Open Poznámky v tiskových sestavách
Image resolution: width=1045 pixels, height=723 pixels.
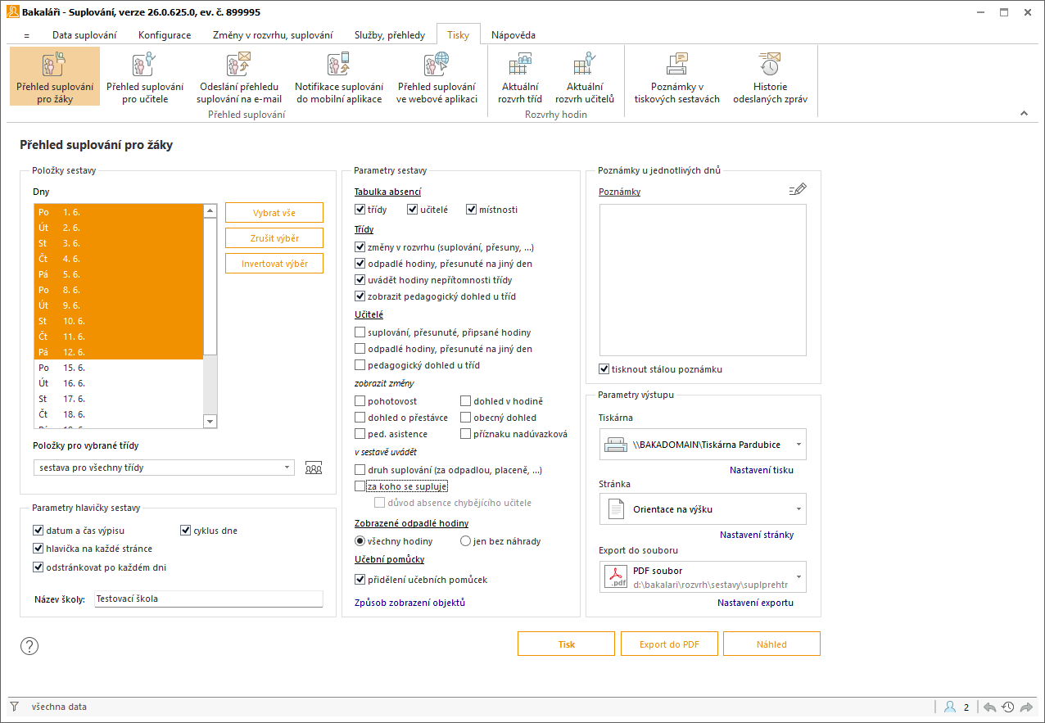tap(677, 76)
